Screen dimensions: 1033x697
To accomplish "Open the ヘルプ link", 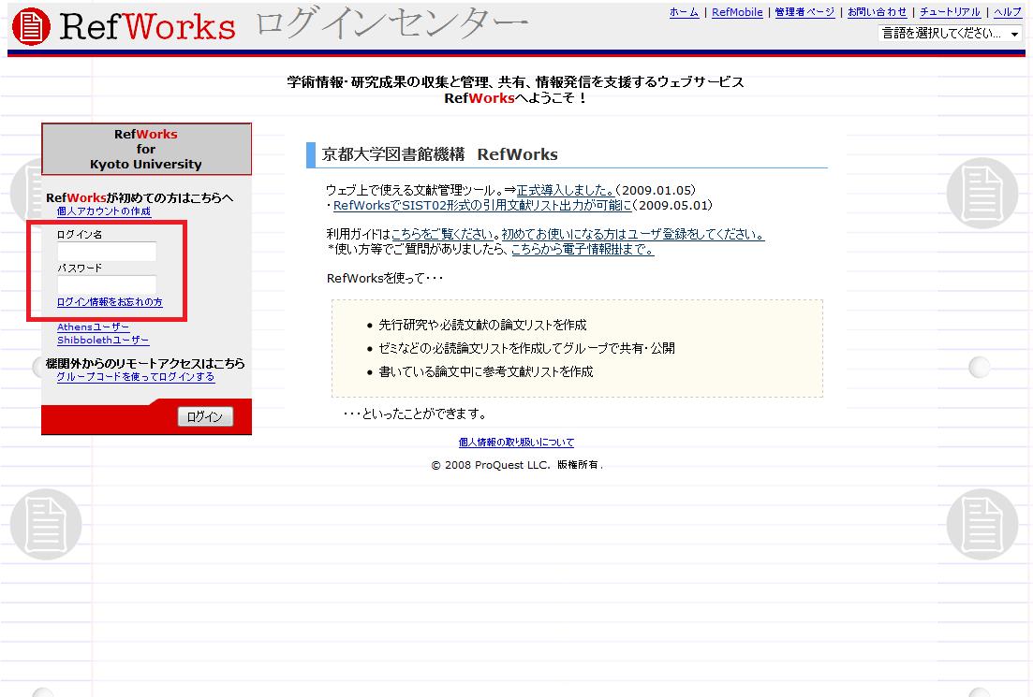I will (x=1008, y=12).
